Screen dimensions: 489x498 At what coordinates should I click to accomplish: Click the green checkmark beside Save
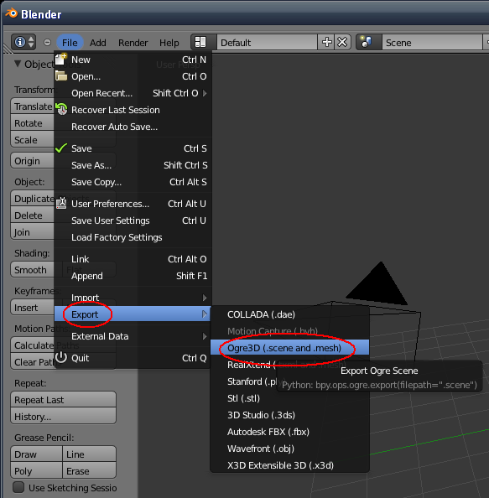[x=61, y=148]
